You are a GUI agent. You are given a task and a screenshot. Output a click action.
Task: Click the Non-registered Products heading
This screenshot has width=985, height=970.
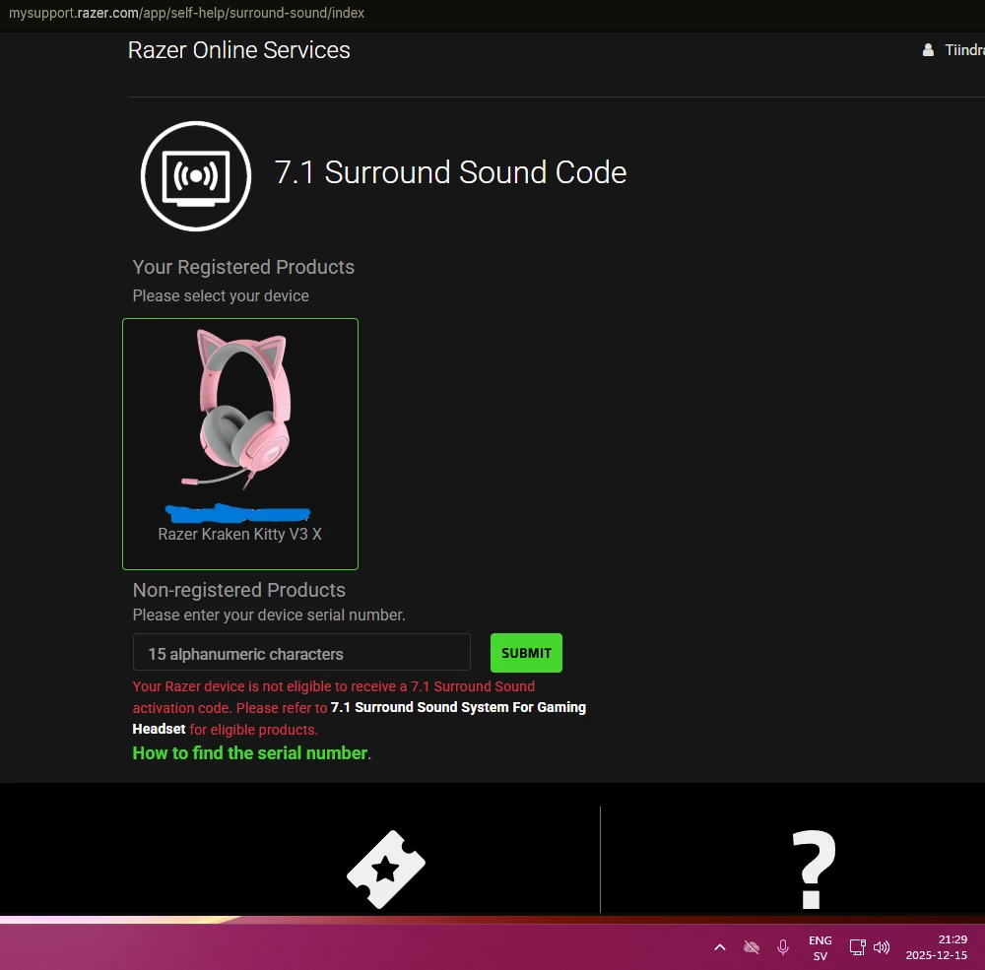238,590
